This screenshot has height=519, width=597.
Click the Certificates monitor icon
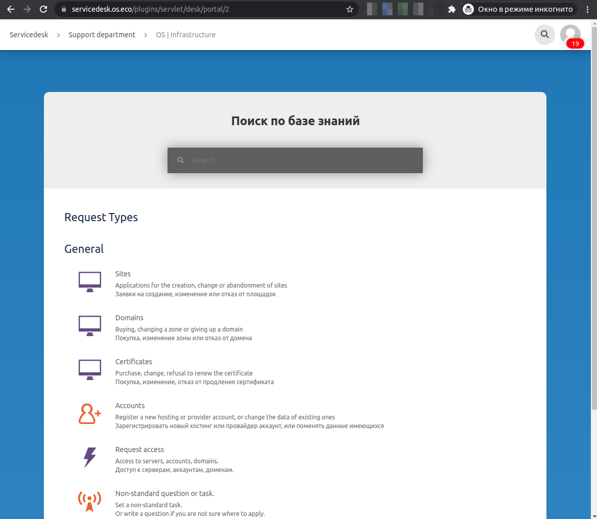tap(90, 369)
